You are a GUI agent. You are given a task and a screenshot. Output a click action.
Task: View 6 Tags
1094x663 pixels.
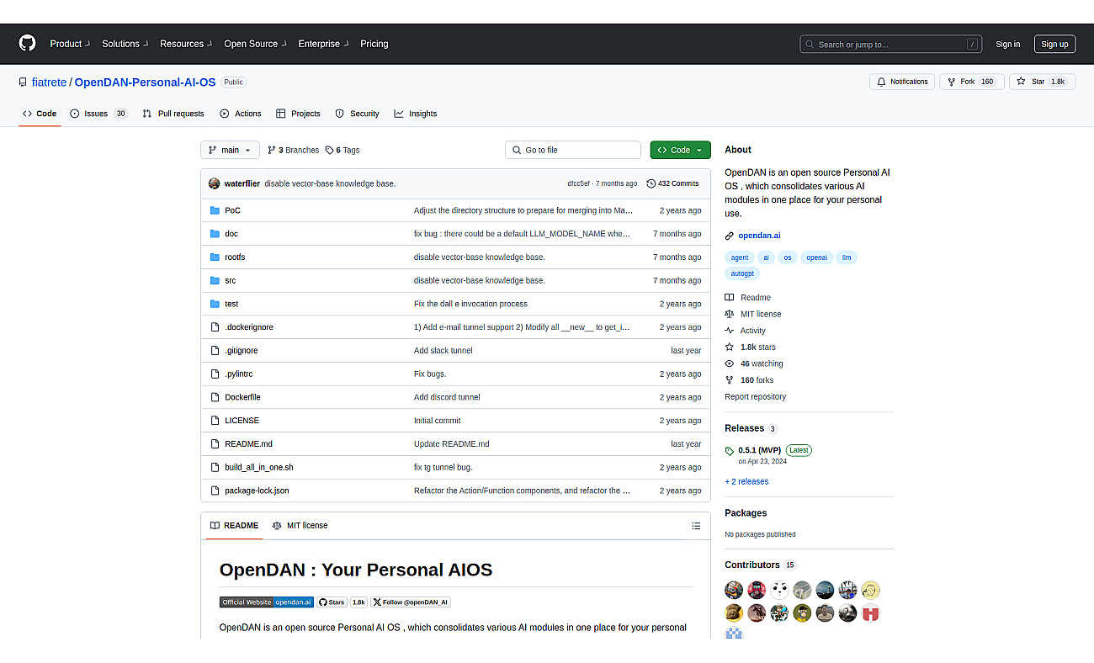[343, 150]
